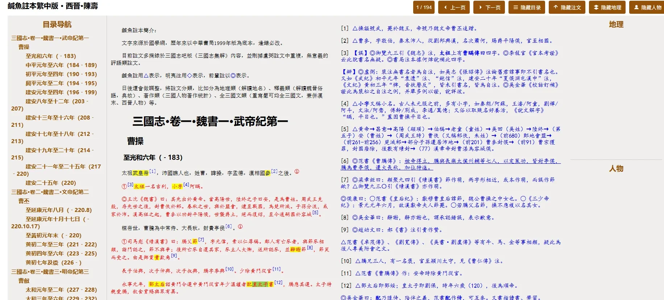Click the red circled ① before 太祖一名吉利

pos(124,187)
